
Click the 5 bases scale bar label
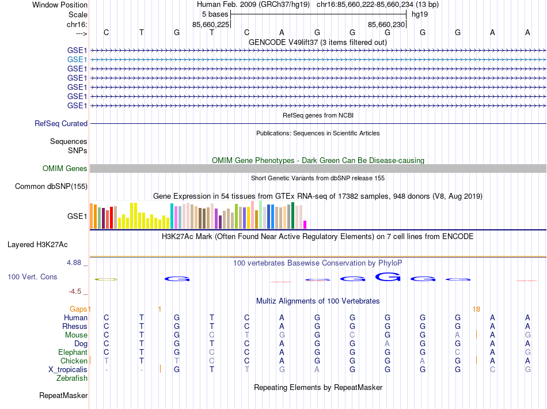(x=215, y=14)
